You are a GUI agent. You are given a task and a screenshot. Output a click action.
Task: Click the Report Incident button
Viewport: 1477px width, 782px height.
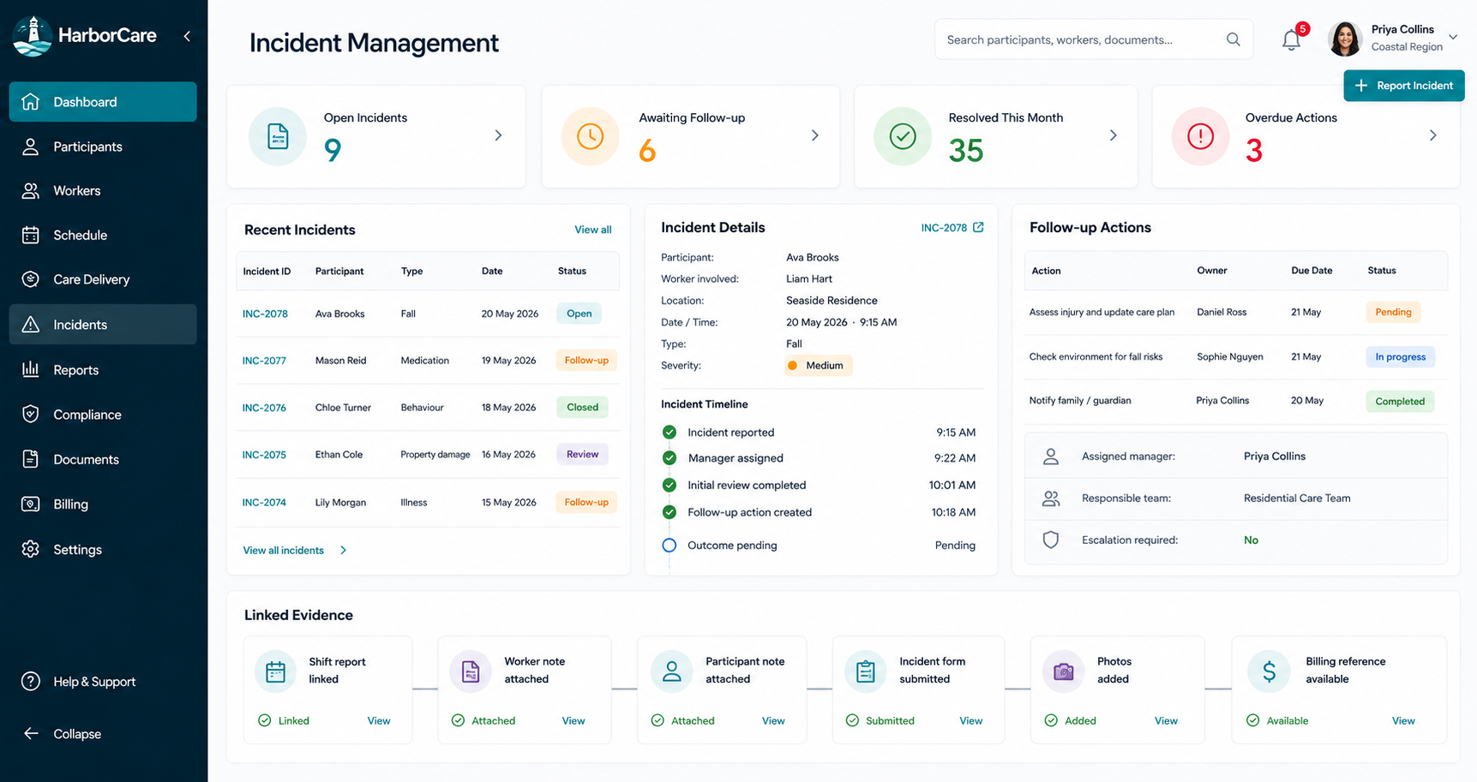[1404, 86]
